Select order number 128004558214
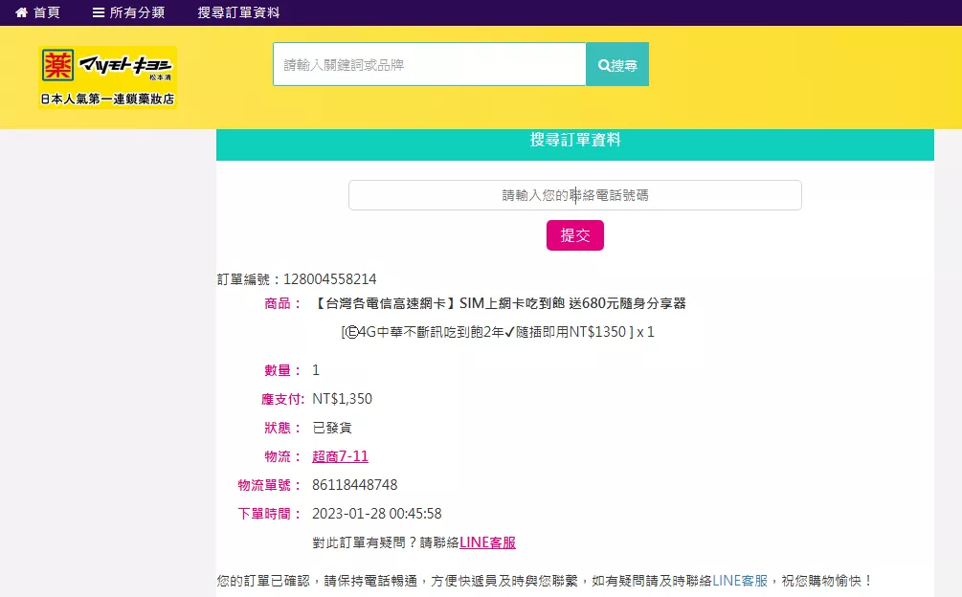Screen dimensions: 962x597 click(330, 279)
